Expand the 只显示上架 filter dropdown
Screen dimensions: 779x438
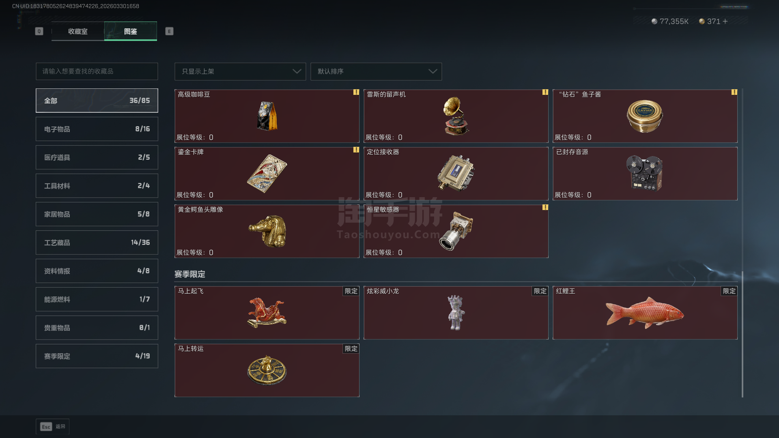pyautogui.click(x=240, y=71)
